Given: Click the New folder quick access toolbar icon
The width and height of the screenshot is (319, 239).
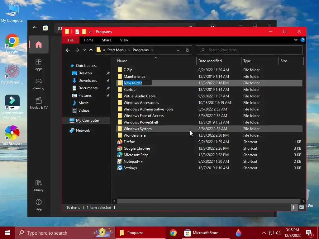Looking at the screenshot, I should pos(84,32).
